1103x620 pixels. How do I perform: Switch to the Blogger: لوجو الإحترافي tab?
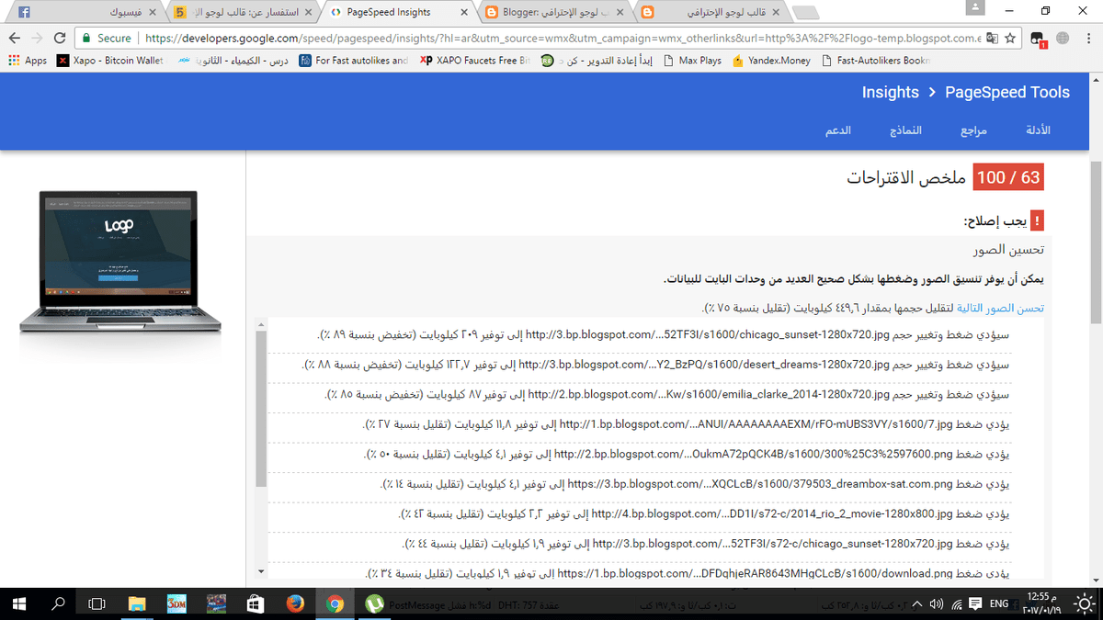[554, 13]
